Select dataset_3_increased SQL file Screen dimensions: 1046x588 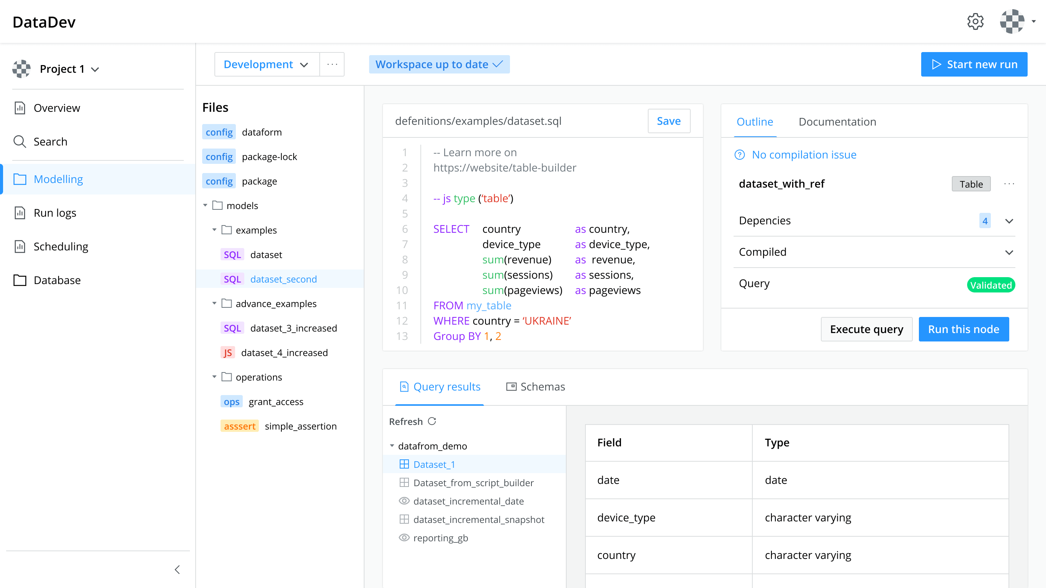tap(293, 328)
